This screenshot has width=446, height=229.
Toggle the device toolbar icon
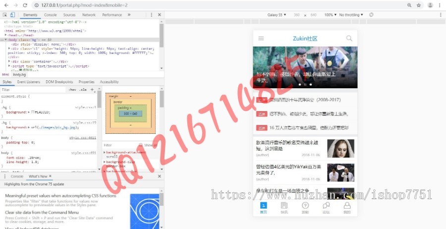pos(12,15)
